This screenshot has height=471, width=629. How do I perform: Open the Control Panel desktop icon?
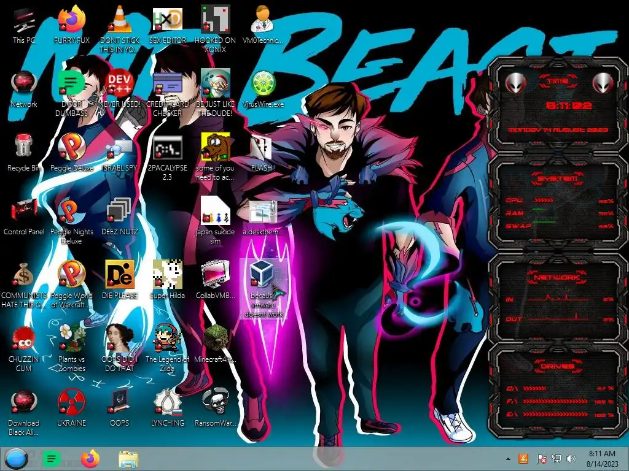[24, 211]
